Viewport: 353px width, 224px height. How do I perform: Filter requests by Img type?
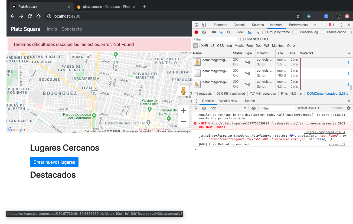point(229,46)
